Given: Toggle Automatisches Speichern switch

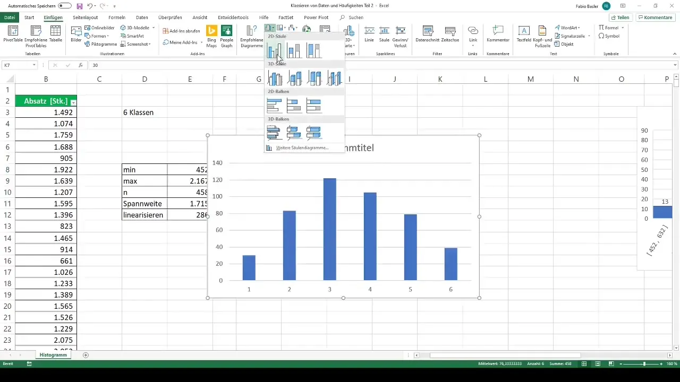Looking at the screenshot, I should (65, 6).
